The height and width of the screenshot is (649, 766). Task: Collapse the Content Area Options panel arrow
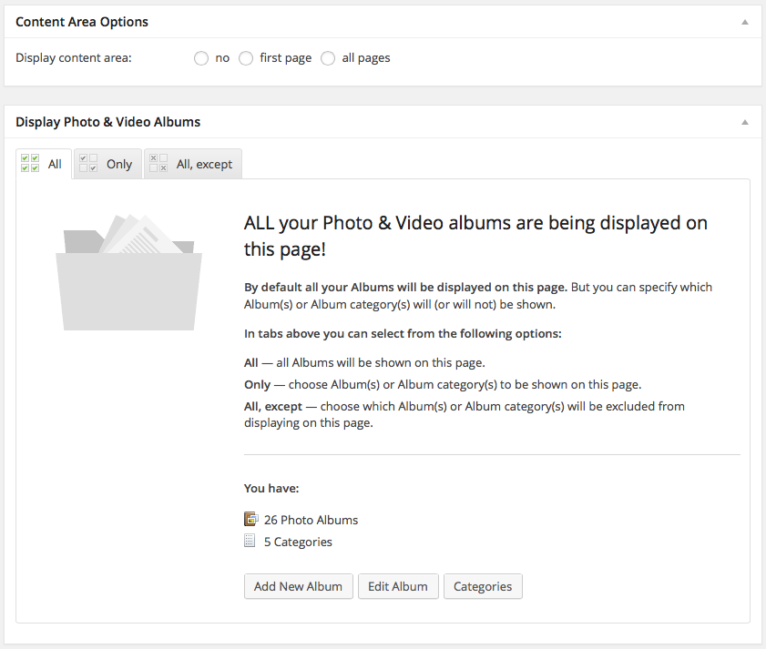coord(744,22)
